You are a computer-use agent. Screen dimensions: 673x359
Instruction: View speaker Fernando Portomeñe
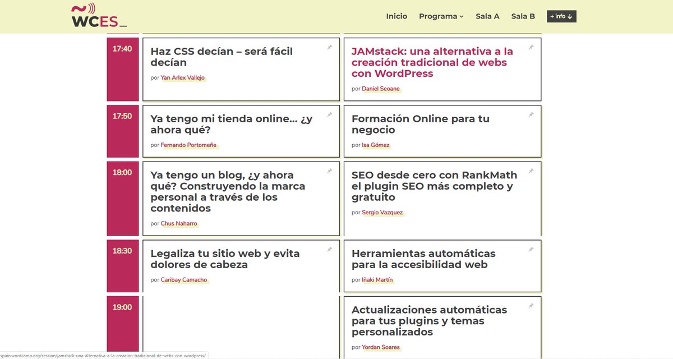tap(188, 145)
